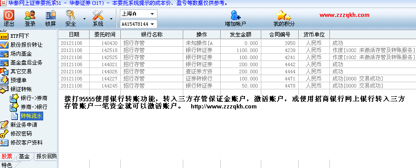The width and height of the screenshot is (416, 168).
Task: Click the 券商->银行 star icon
Action: click(14, 107)
